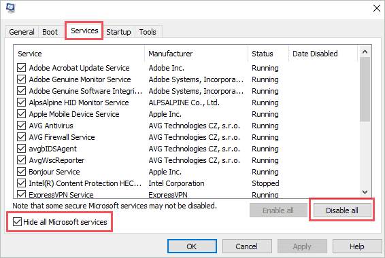Select 'Apple Mobile Device Service' name text

click(x=74, y=114)
